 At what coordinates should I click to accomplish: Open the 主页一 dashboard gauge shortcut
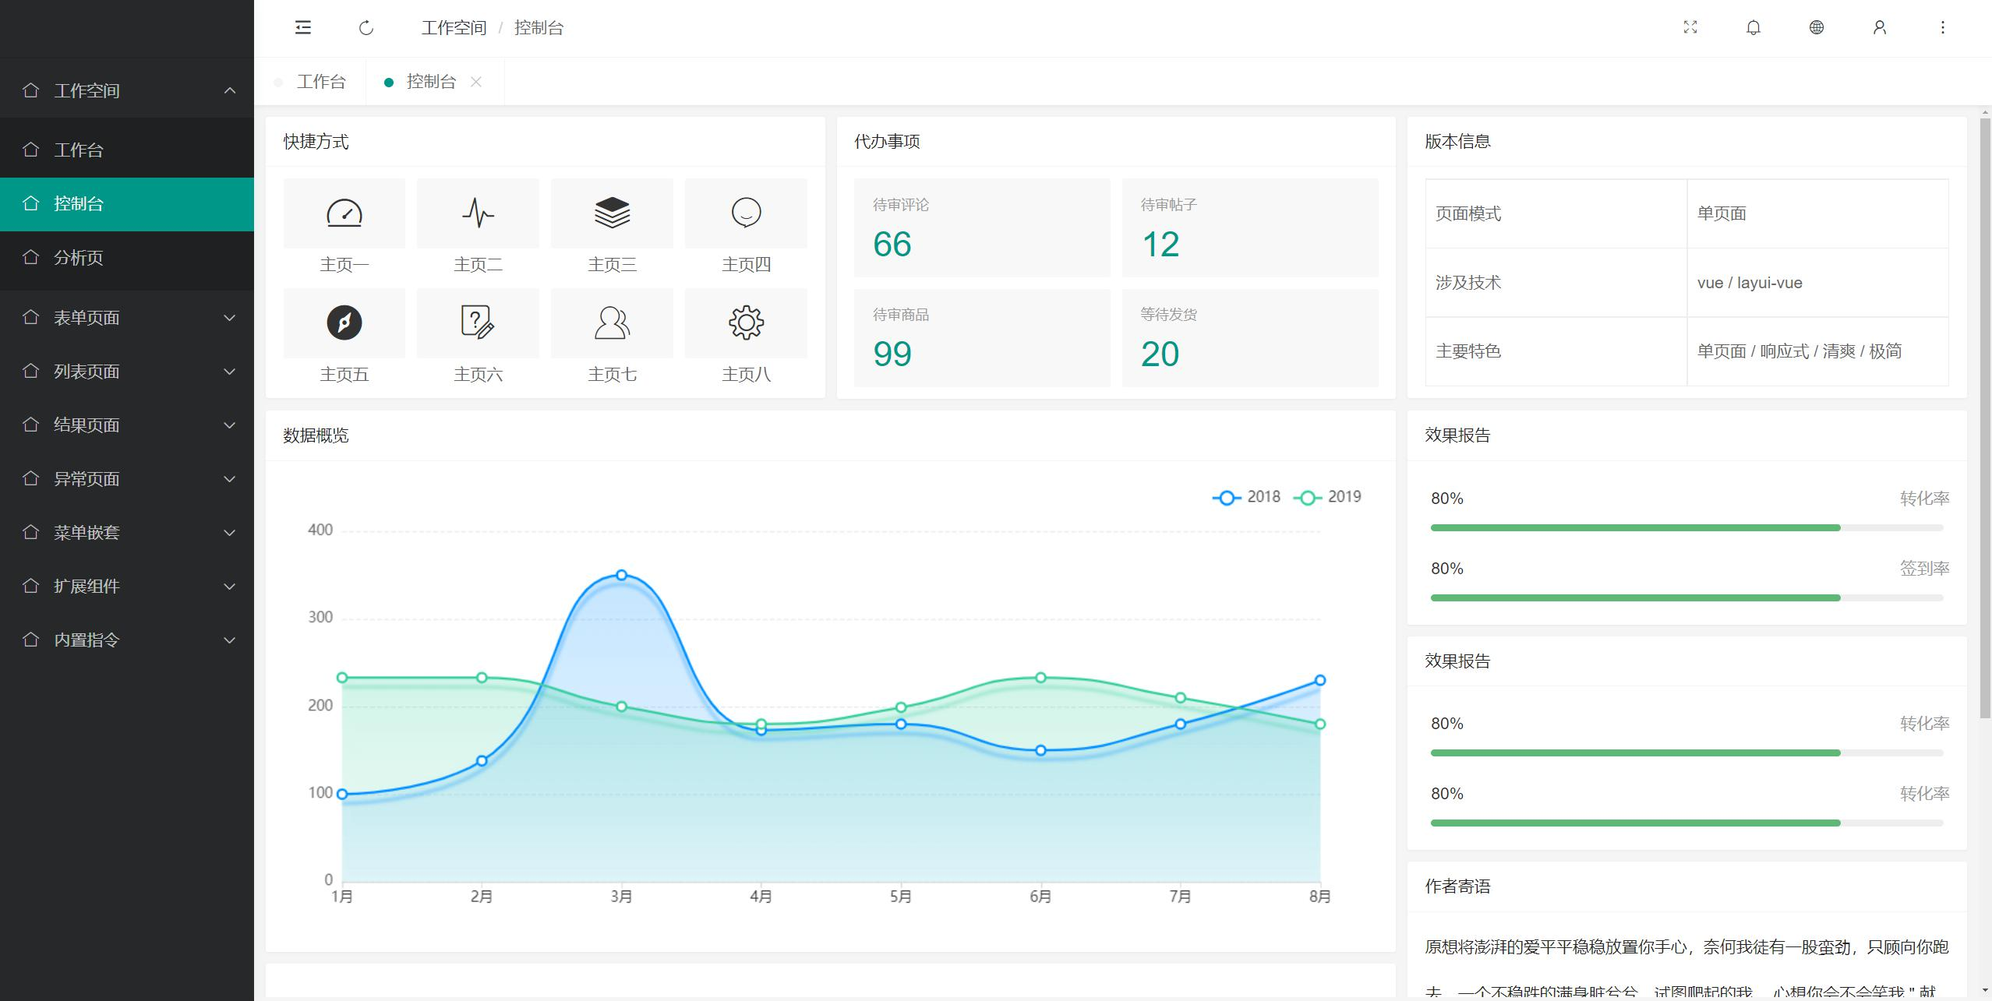tap(344, 213)
